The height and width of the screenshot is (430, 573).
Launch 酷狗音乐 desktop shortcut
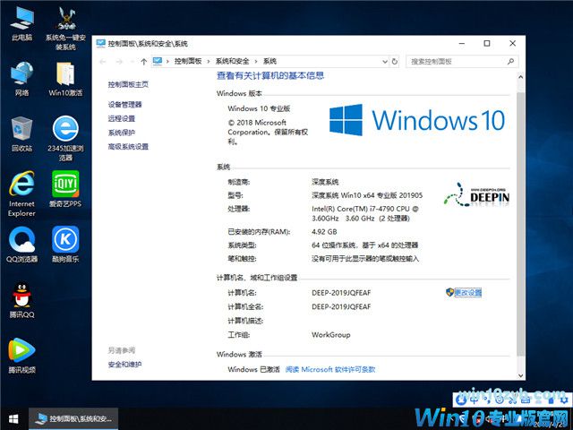tap(65, 245)
